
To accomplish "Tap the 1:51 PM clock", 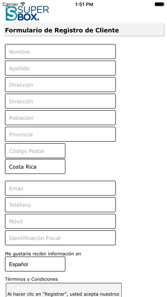I will (84, 4).
